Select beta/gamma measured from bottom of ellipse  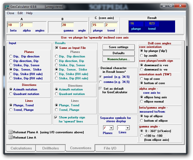[x=142, y=121]
